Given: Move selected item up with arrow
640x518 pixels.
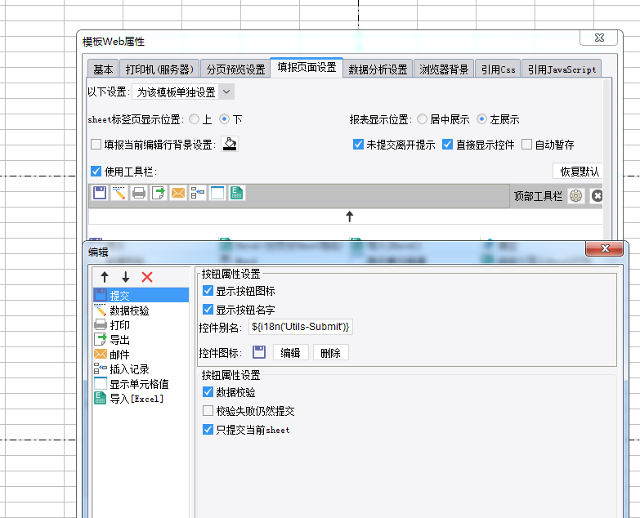Looking at the screenshot, I should click(105, 277).
